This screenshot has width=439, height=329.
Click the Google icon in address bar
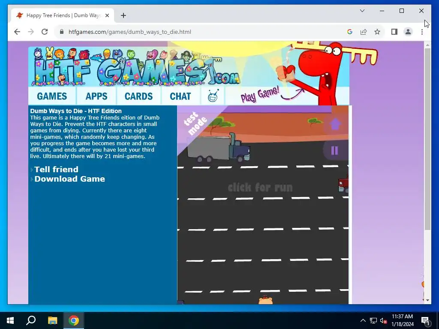tap(350, 32)
